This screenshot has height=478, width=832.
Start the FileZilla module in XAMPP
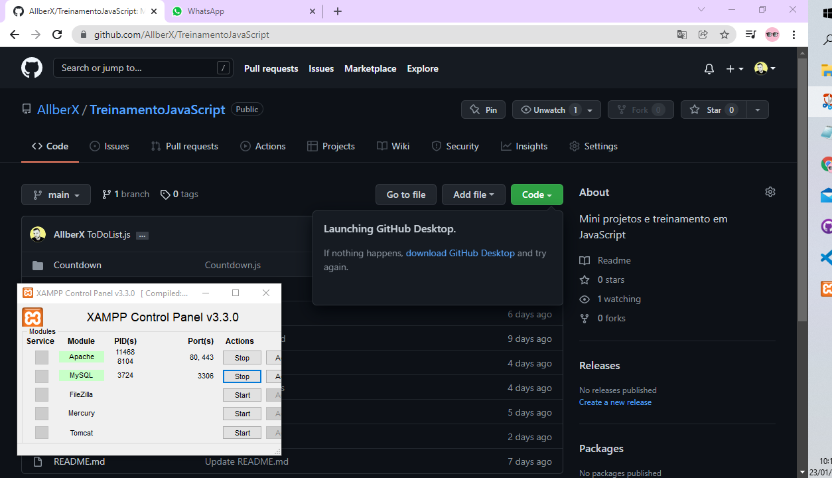242,395
